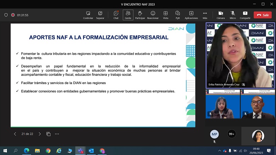Viewport: 276px width, 155px height.
Task: Open File Explorer from taskbar
Action: click(x=37, y=151)
